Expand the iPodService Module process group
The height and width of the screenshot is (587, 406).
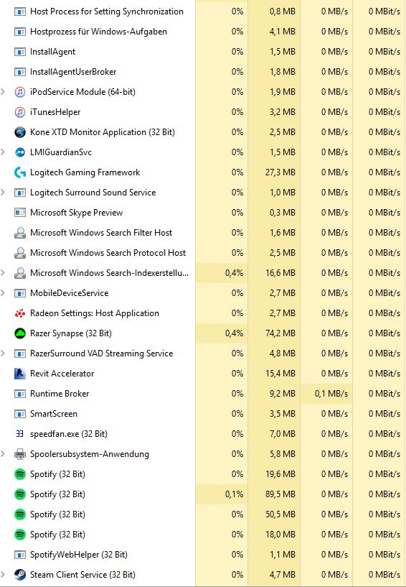point(3,92)
